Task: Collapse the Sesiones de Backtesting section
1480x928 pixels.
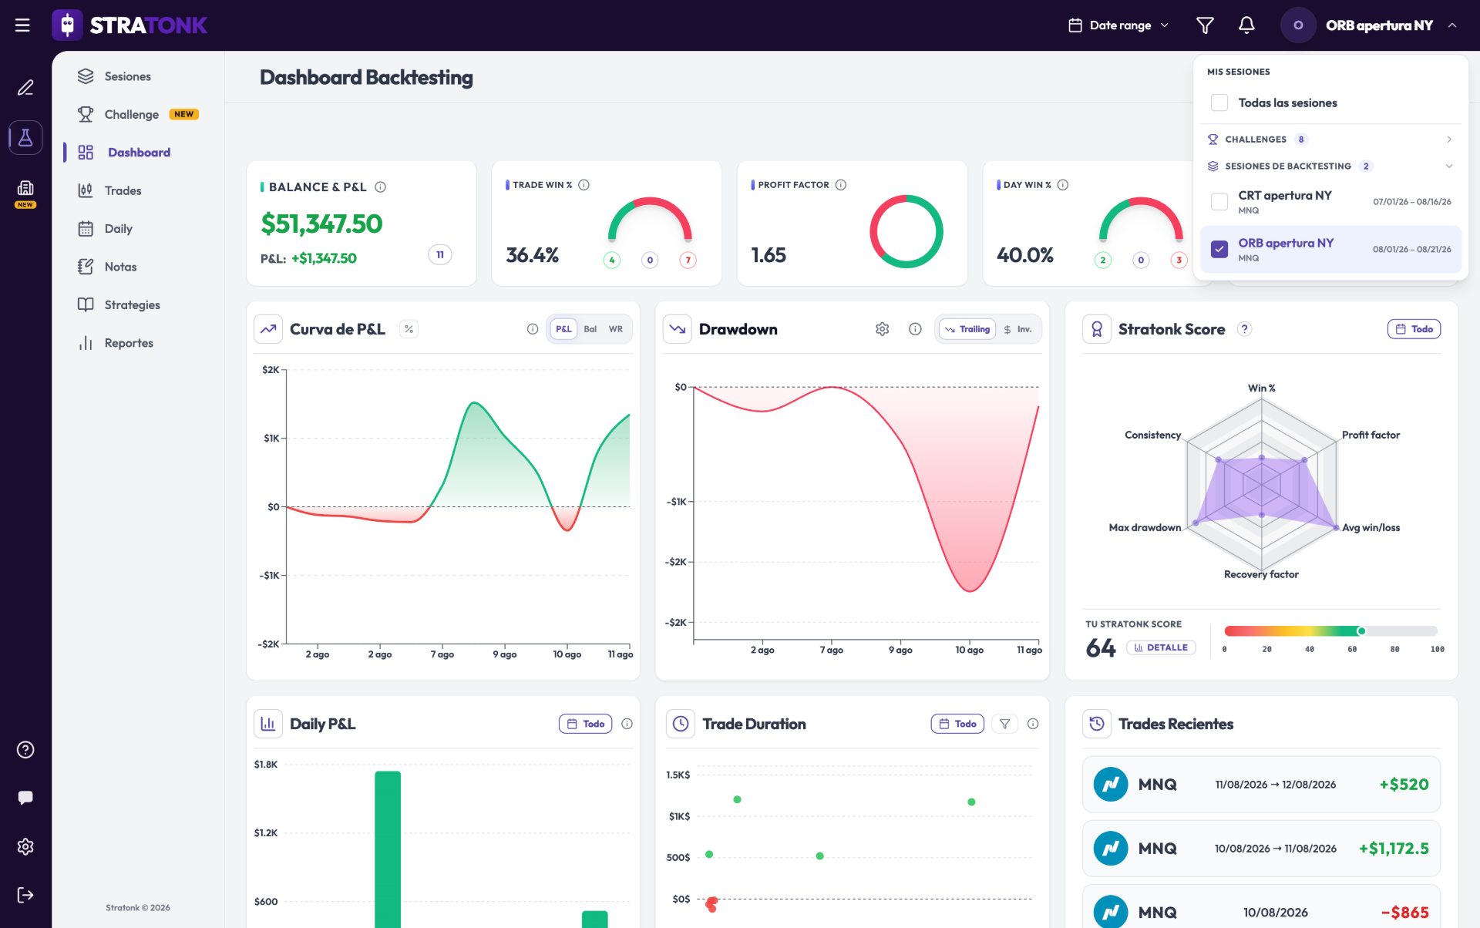Action: [x=1330, y=166]
